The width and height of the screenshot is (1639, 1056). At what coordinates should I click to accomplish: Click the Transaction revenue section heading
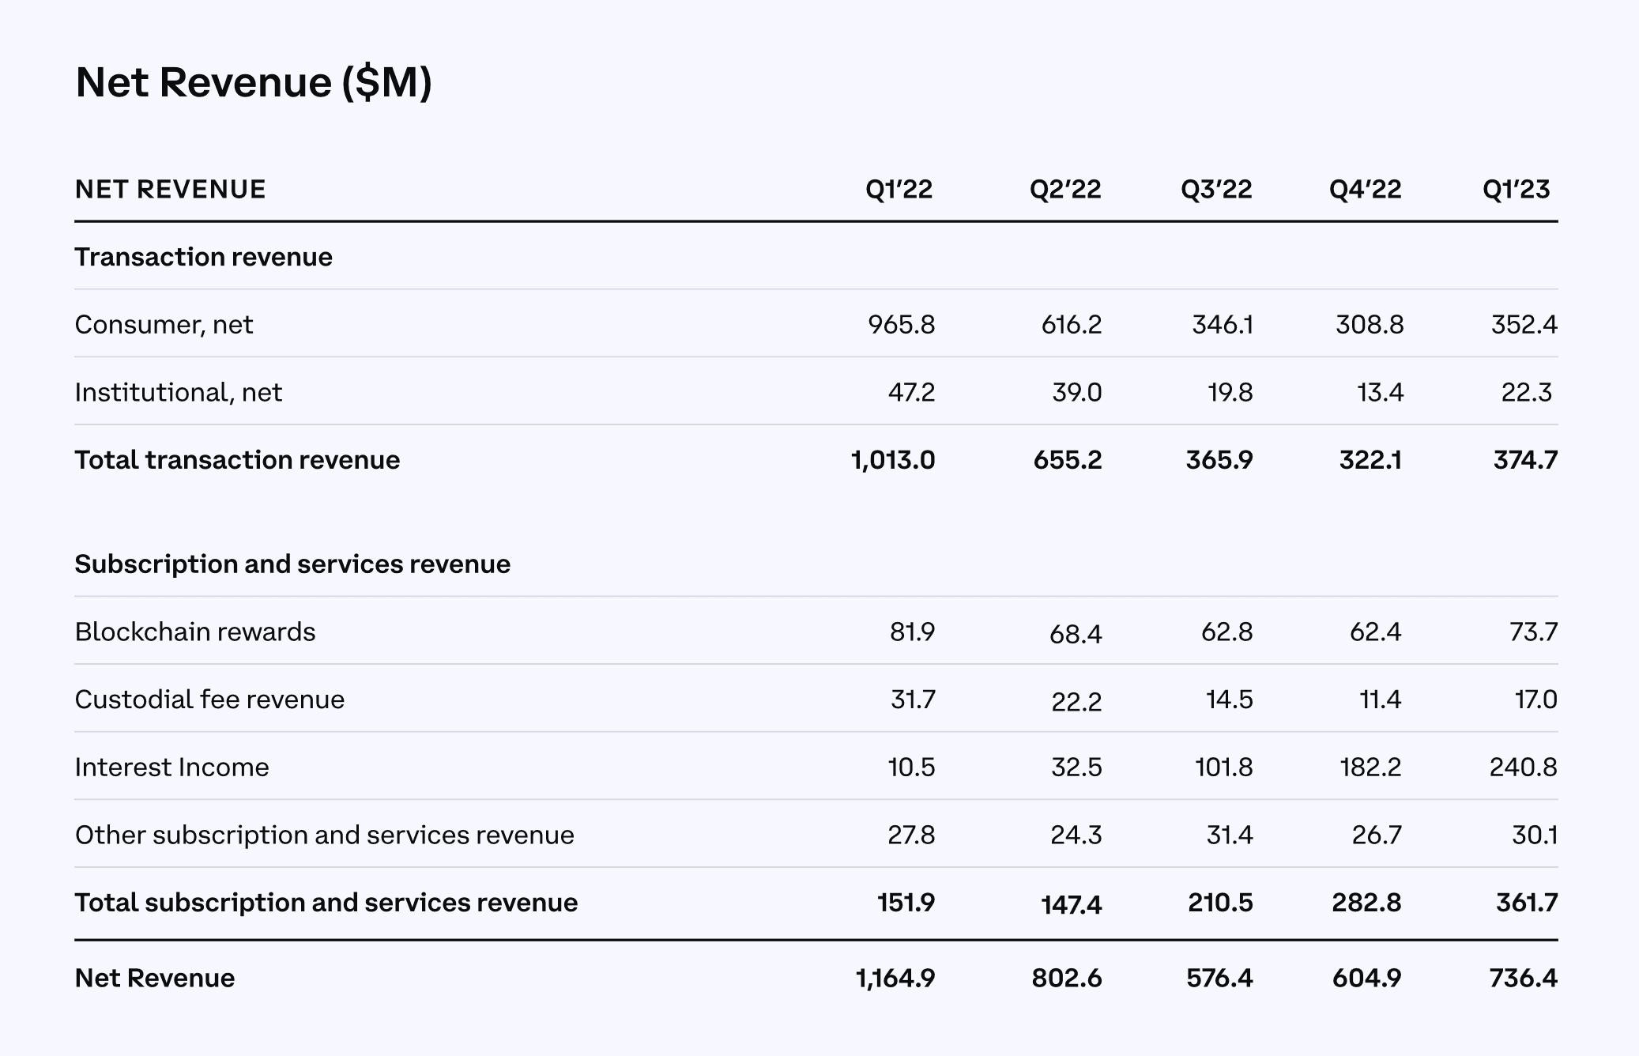203,257
